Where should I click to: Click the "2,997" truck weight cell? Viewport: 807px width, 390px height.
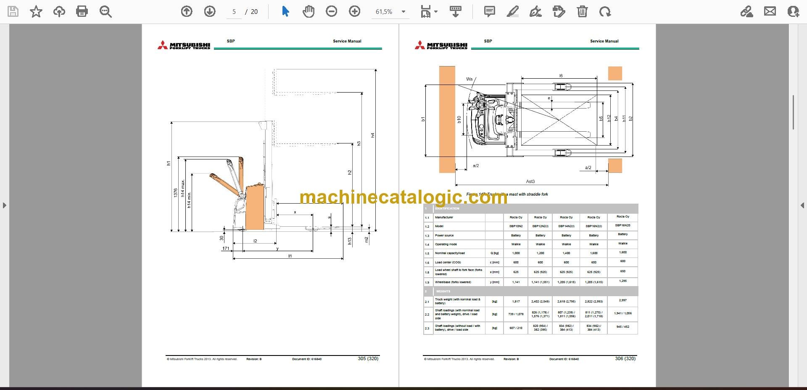coord(623,300)
